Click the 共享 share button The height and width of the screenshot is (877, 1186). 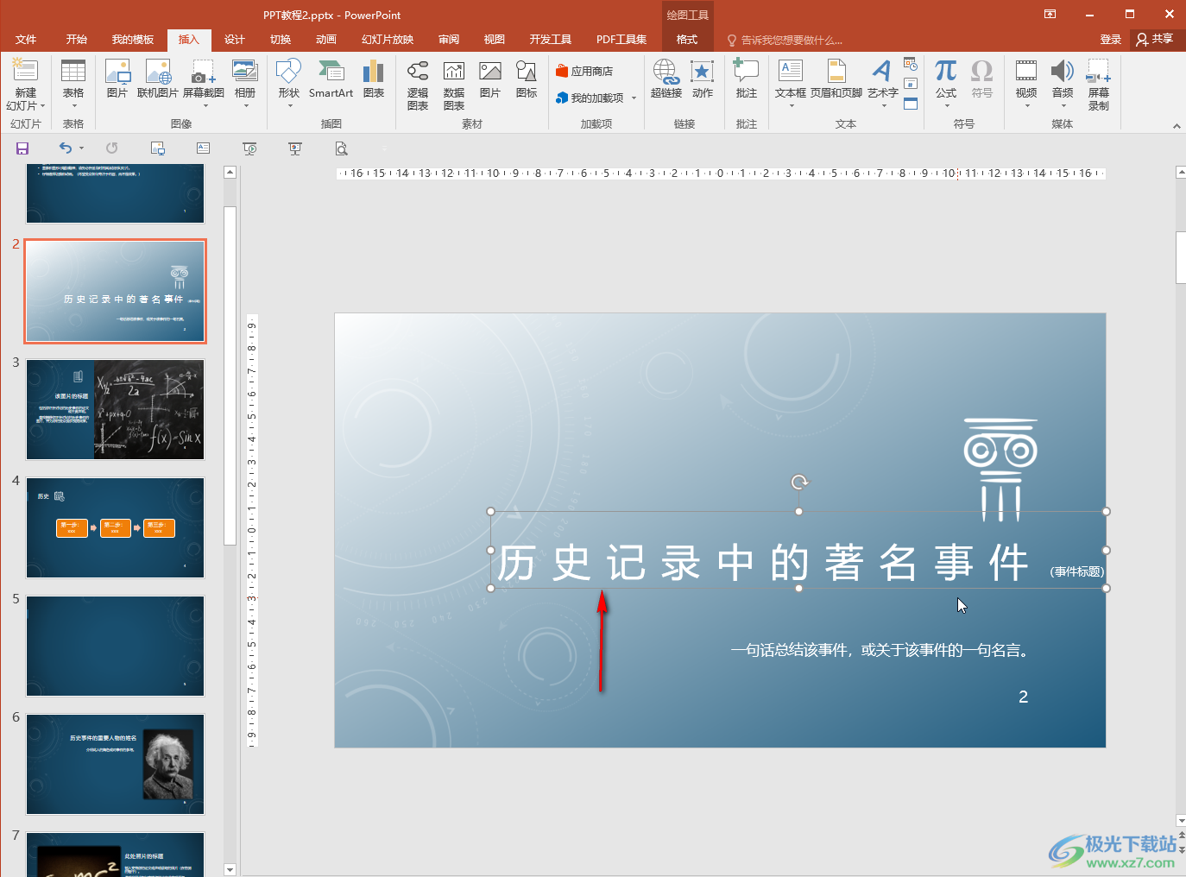click(x=1155, y=39)
